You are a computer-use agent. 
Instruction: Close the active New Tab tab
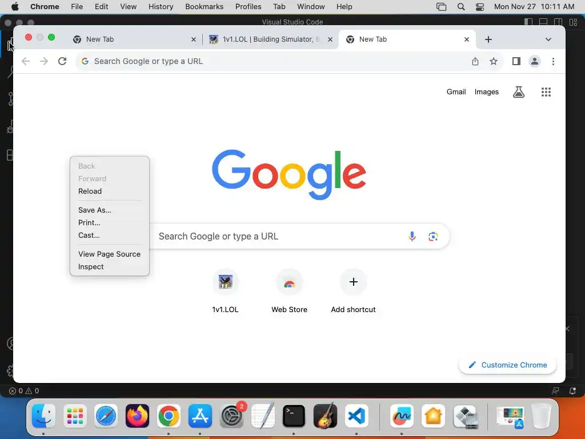(467, 39)
